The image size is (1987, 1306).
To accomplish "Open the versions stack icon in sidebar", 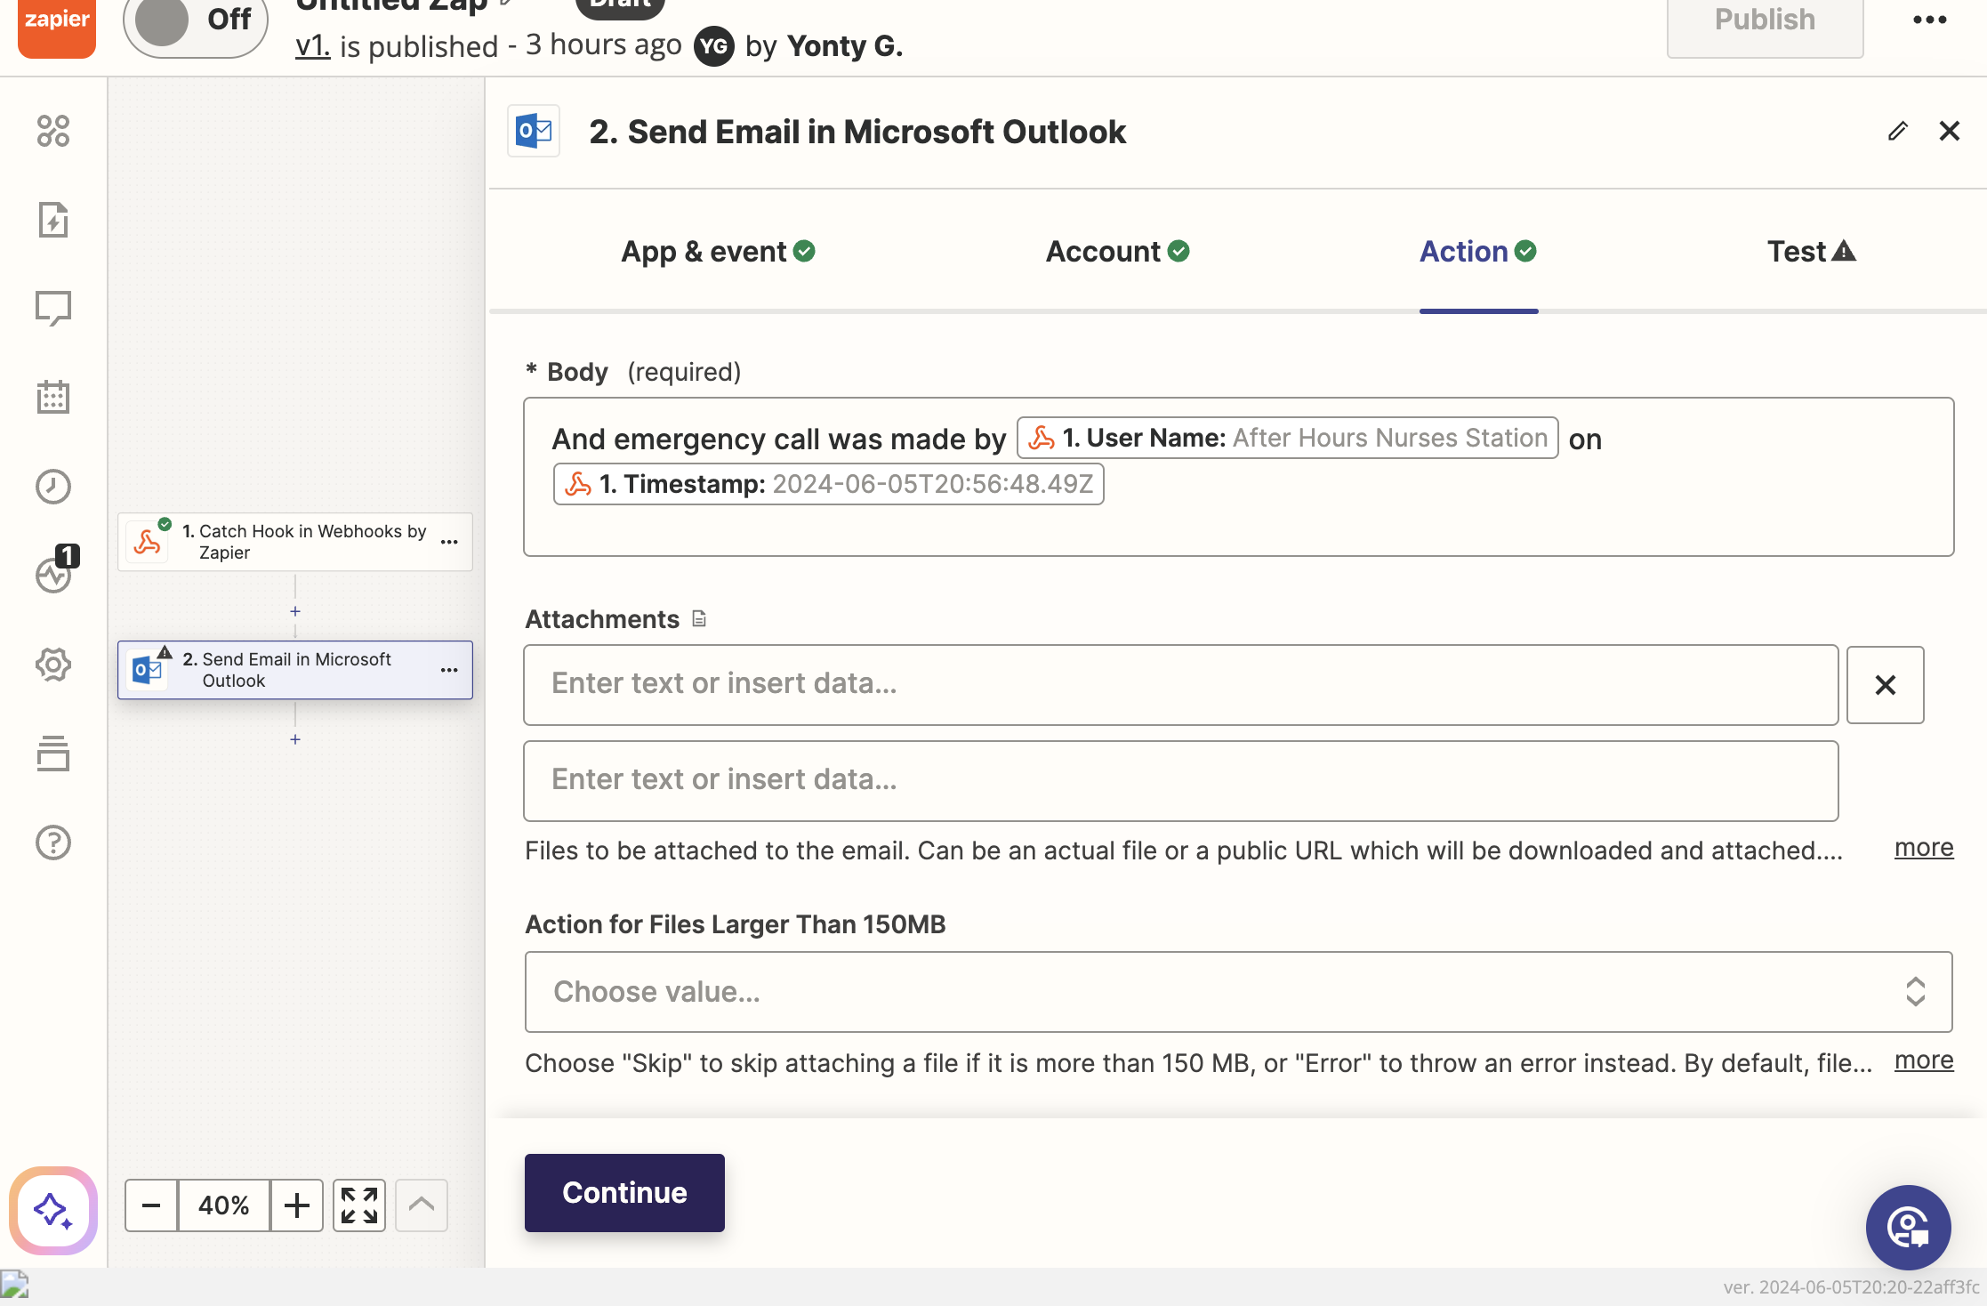I will [x=53, y=754].
